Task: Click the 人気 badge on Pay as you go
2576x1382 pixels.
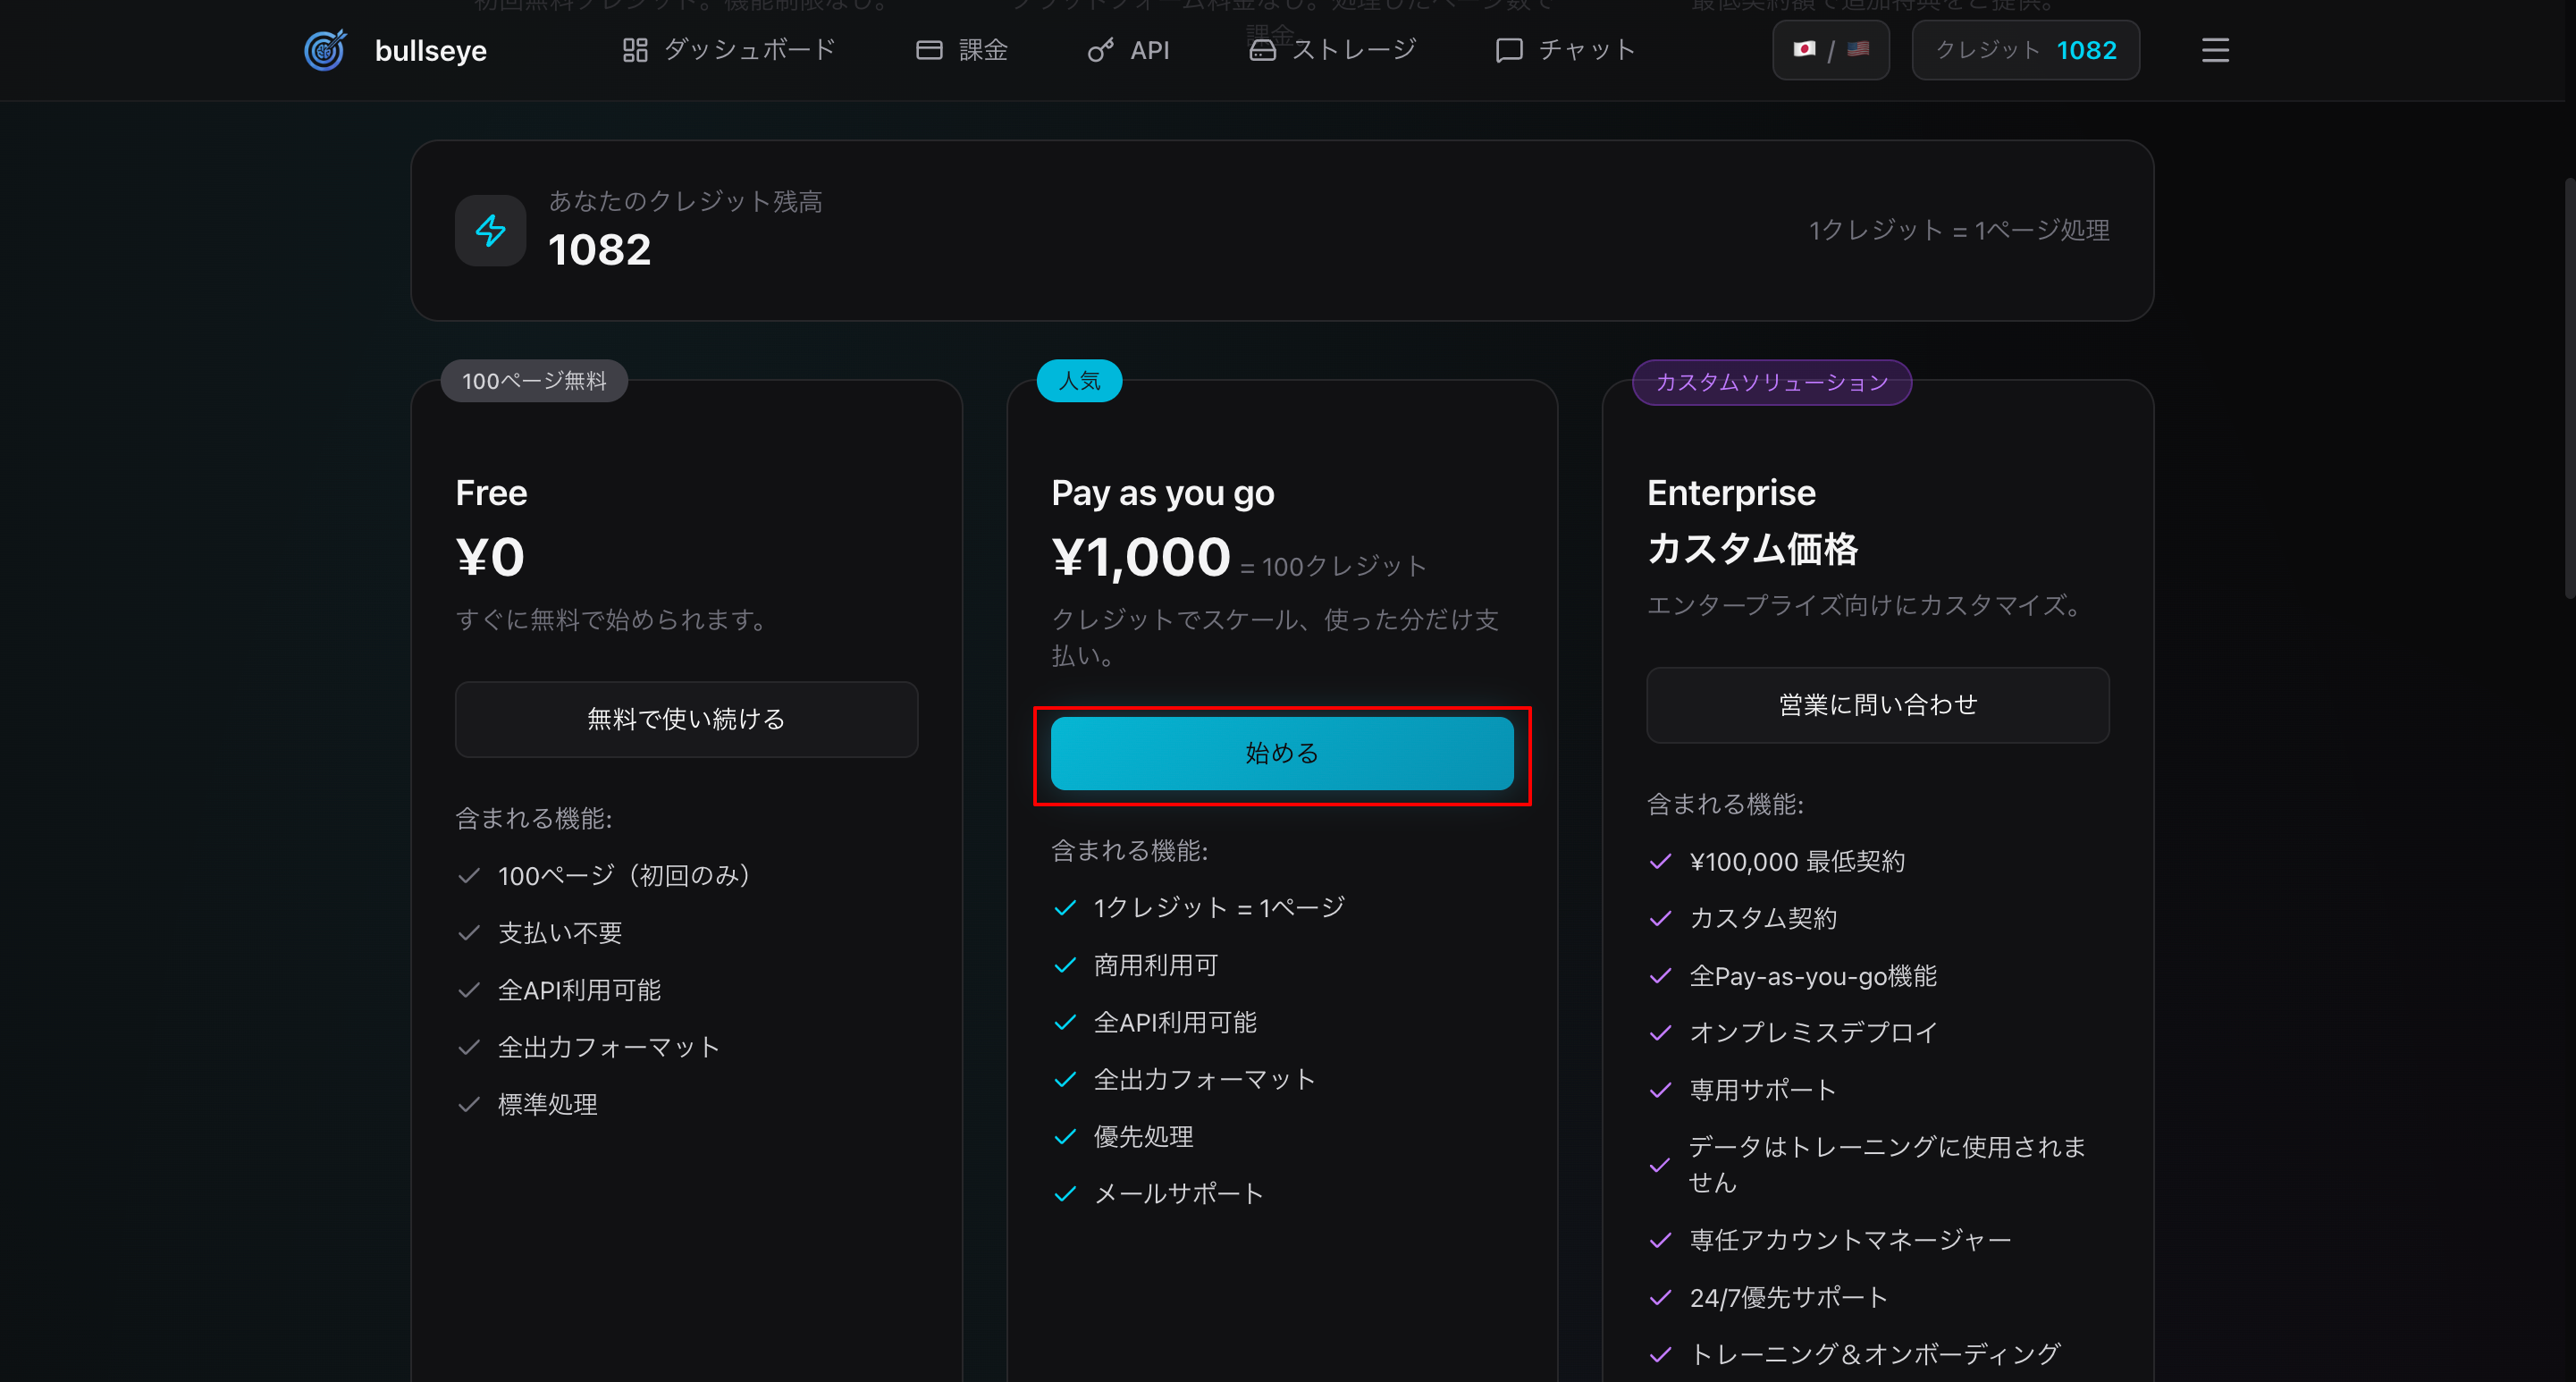Action: [1080, 380]
